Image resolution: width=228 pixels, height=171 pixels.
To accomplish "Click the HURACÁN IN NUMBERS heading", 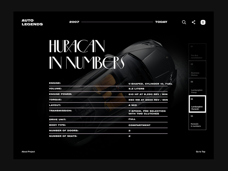I will click(x=87, y=54).
